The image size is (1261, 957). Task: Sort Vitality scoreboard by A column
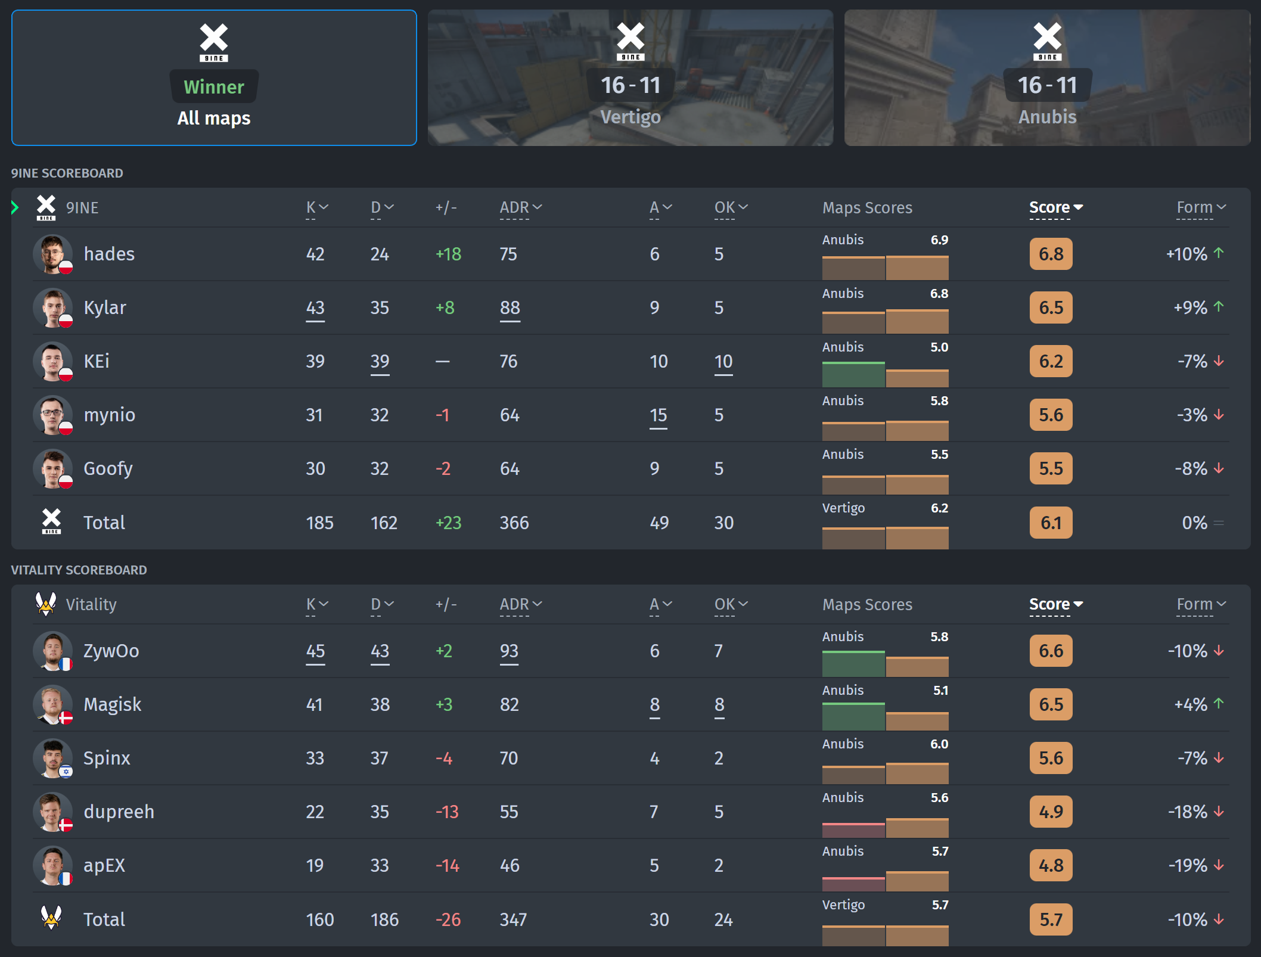[661, 604]
